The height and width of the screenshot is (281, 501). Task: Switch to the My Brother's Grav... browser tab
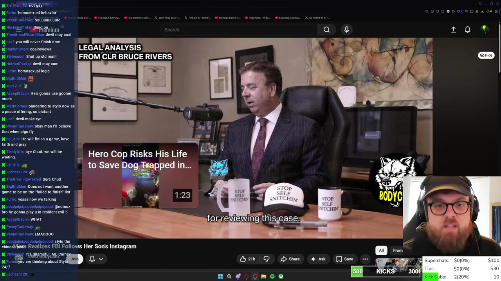pos(137,18)
